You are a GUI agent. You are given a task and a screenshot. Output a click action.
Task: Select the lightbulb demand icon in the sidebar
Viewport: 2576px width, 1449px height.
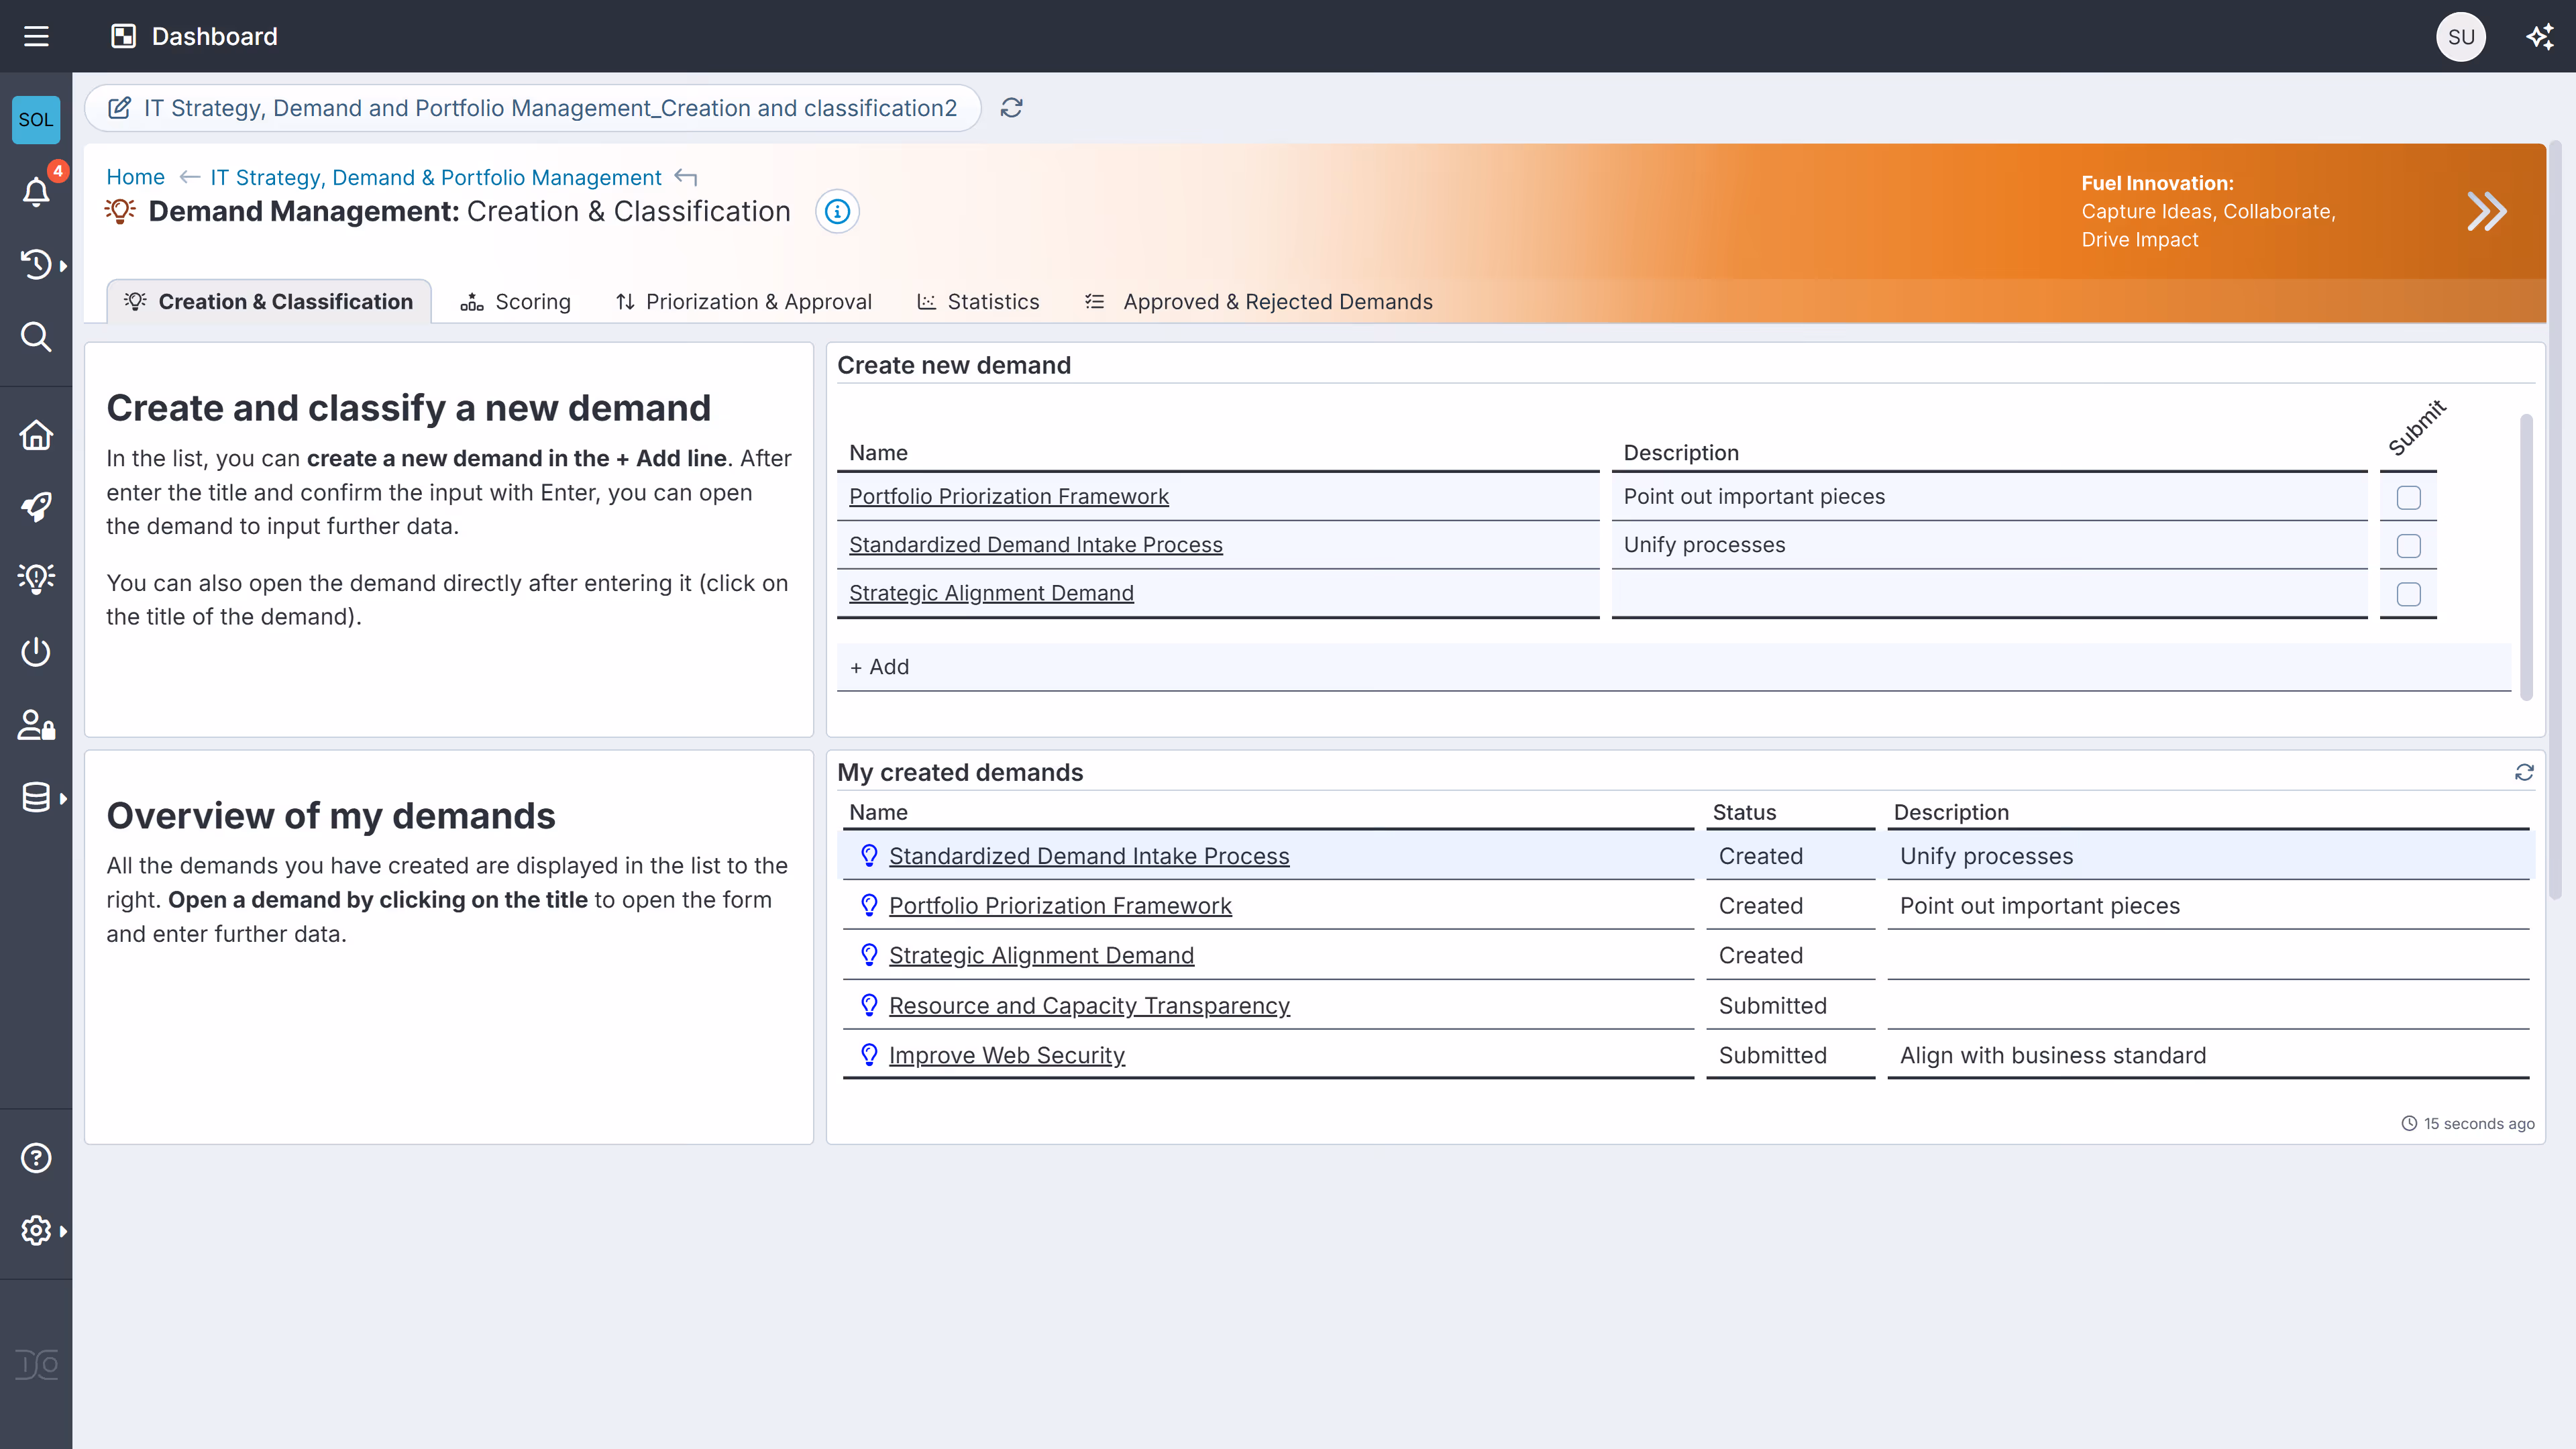click(x=36, y=578)
